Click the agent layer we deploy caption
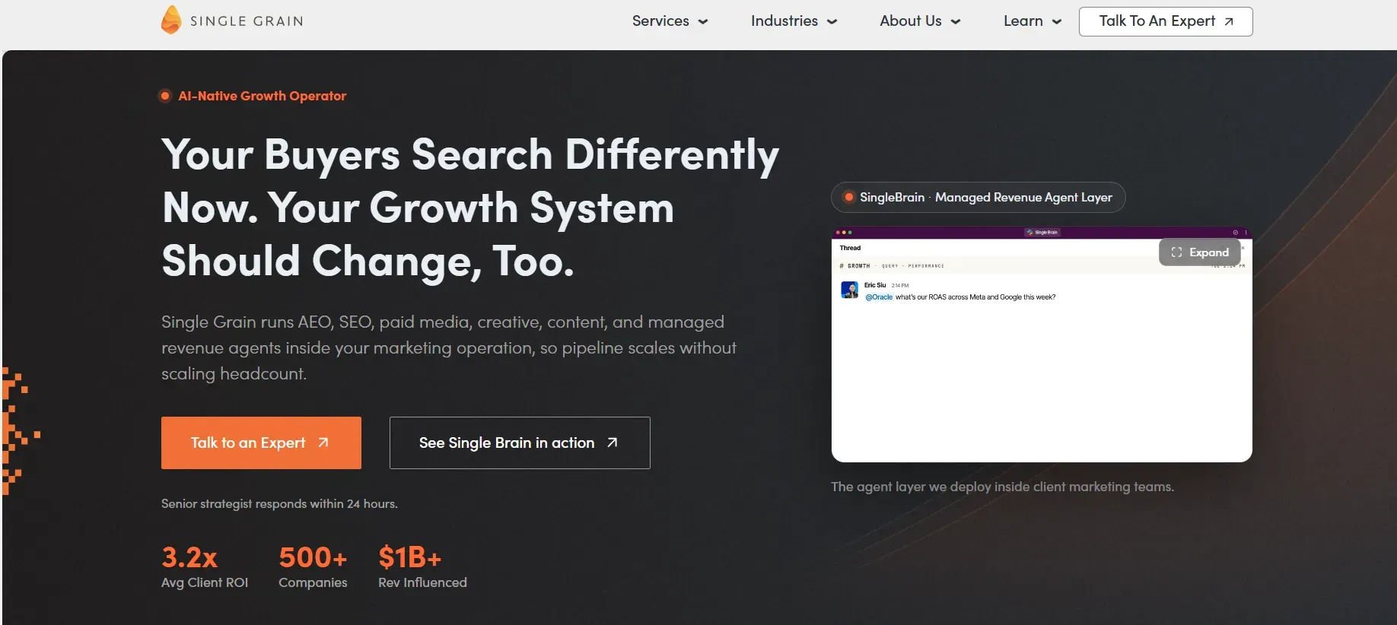Viewport: 1397px width, 625px height. coord(1002,487)
